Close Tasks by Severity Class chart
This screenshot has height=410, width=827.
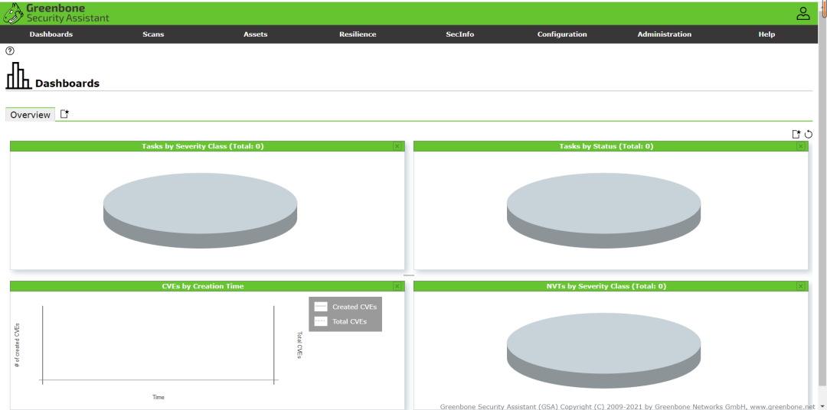point(397,147)
